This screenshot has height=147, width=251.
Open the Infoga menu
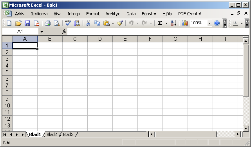pyautogui.click(x=74, y=14)
